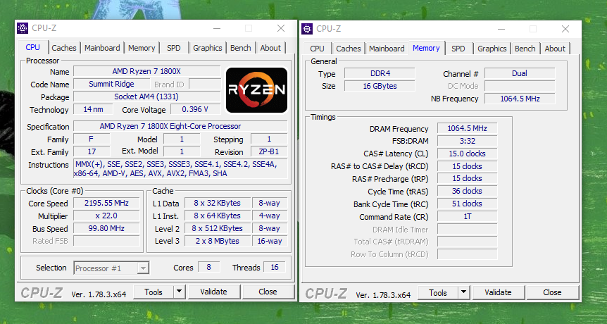Screen dimensions: 607x324
Task: Close left CPU-Z window with title bar X
Action: pos(281,28)
